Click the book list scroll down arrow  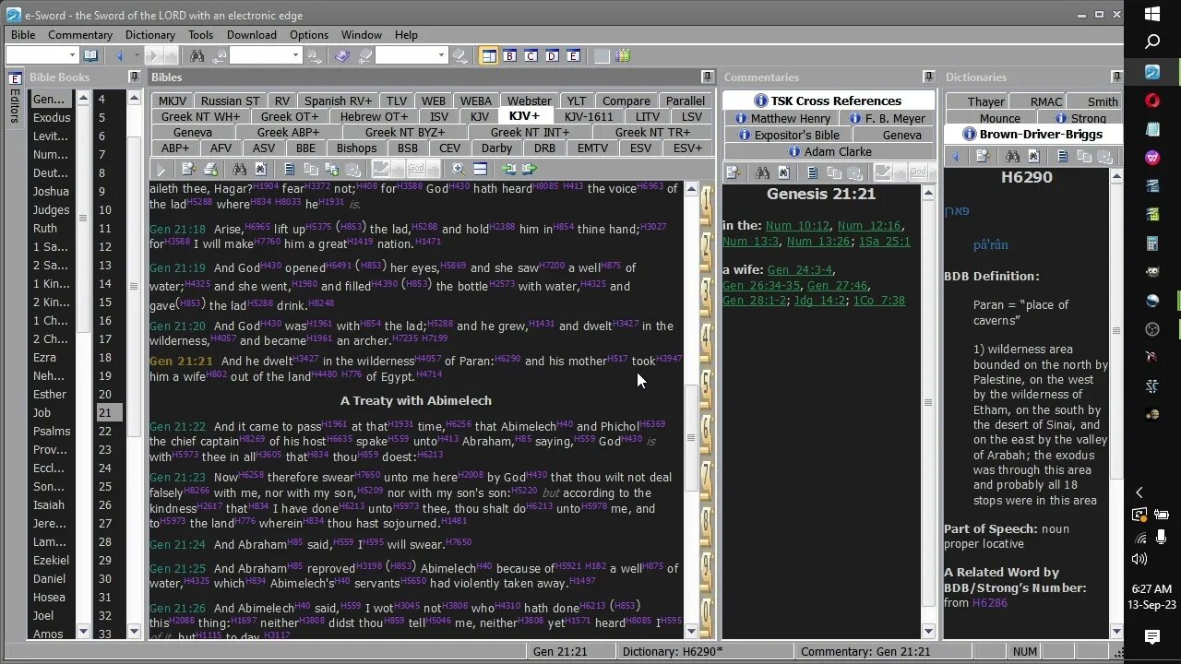(83, 632)
